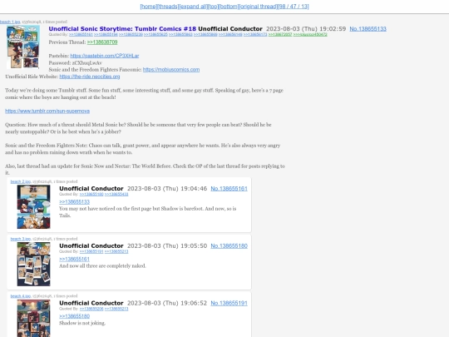
Task: Click second Quoted By link under the 19:05:50 post
Action: pos(116,251)
